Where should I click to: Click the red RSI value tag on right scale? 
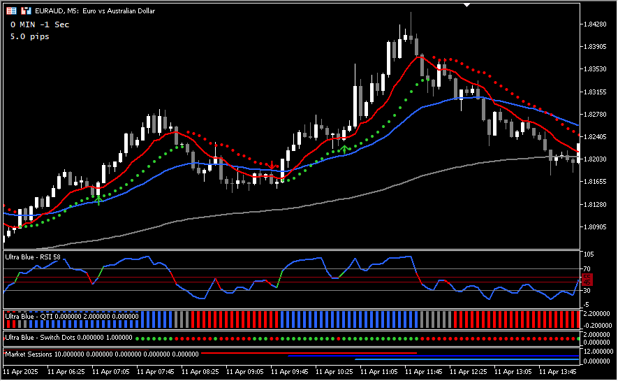click(587, 279)
